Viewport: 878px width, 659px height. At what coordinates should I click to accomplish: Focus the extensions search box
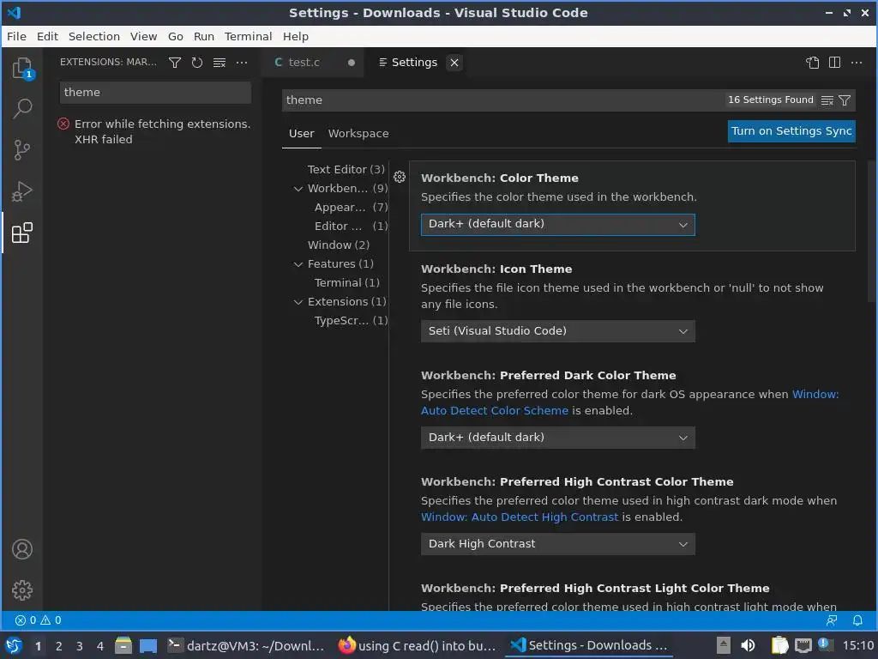155,93
